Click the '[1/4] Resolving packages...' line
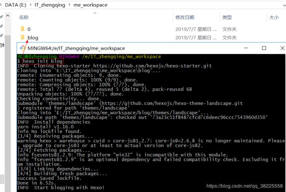The width and height of the screenshot is (286, 192). tap(55, 136)
